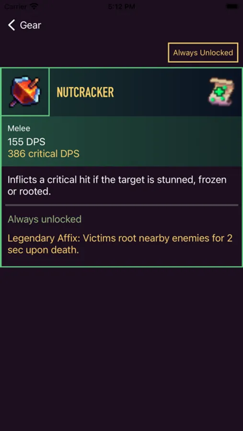
Task: Tap the Nutcracker weapon icon
Action: (x=25, y=92)
